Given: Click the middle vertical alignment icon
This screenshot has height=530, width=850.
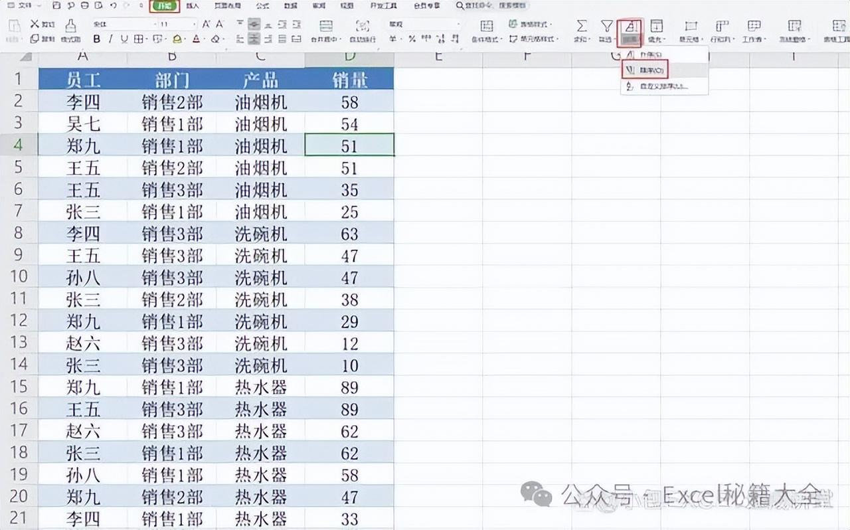Looking at the screenshot, I should tap(254, 24).
